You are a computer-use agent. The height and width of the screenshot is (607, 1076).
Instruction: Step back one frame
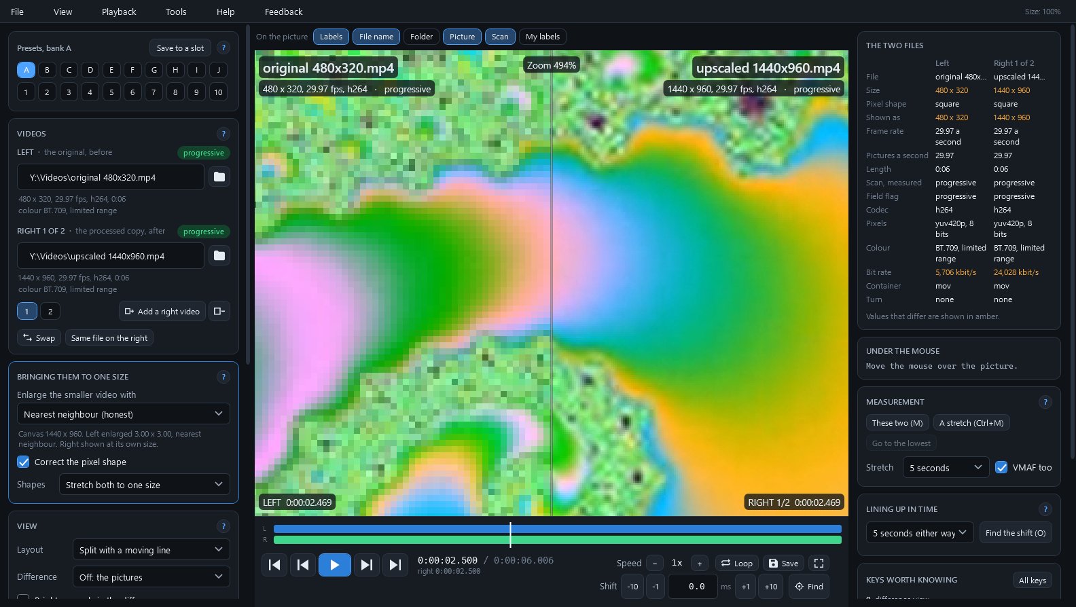click(303, 565)
